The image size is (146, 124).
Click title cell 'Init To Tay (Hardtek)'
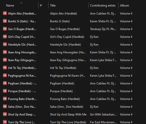point(63,68)
